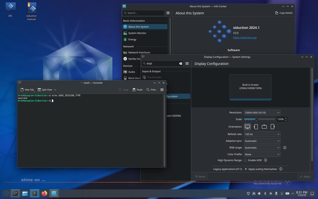Click the Show Desktop button in the panel
318x199 pixels.
(312, 193)
